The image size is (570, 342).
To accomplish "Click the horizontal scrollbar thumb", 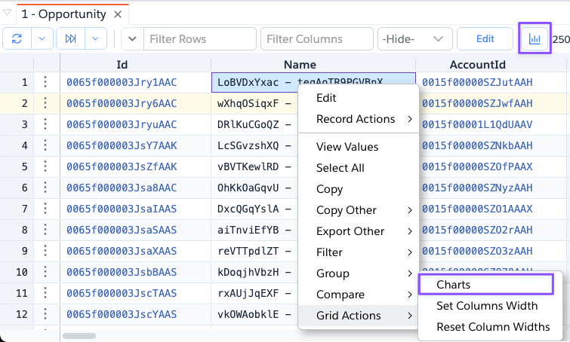I will [79, 336].
